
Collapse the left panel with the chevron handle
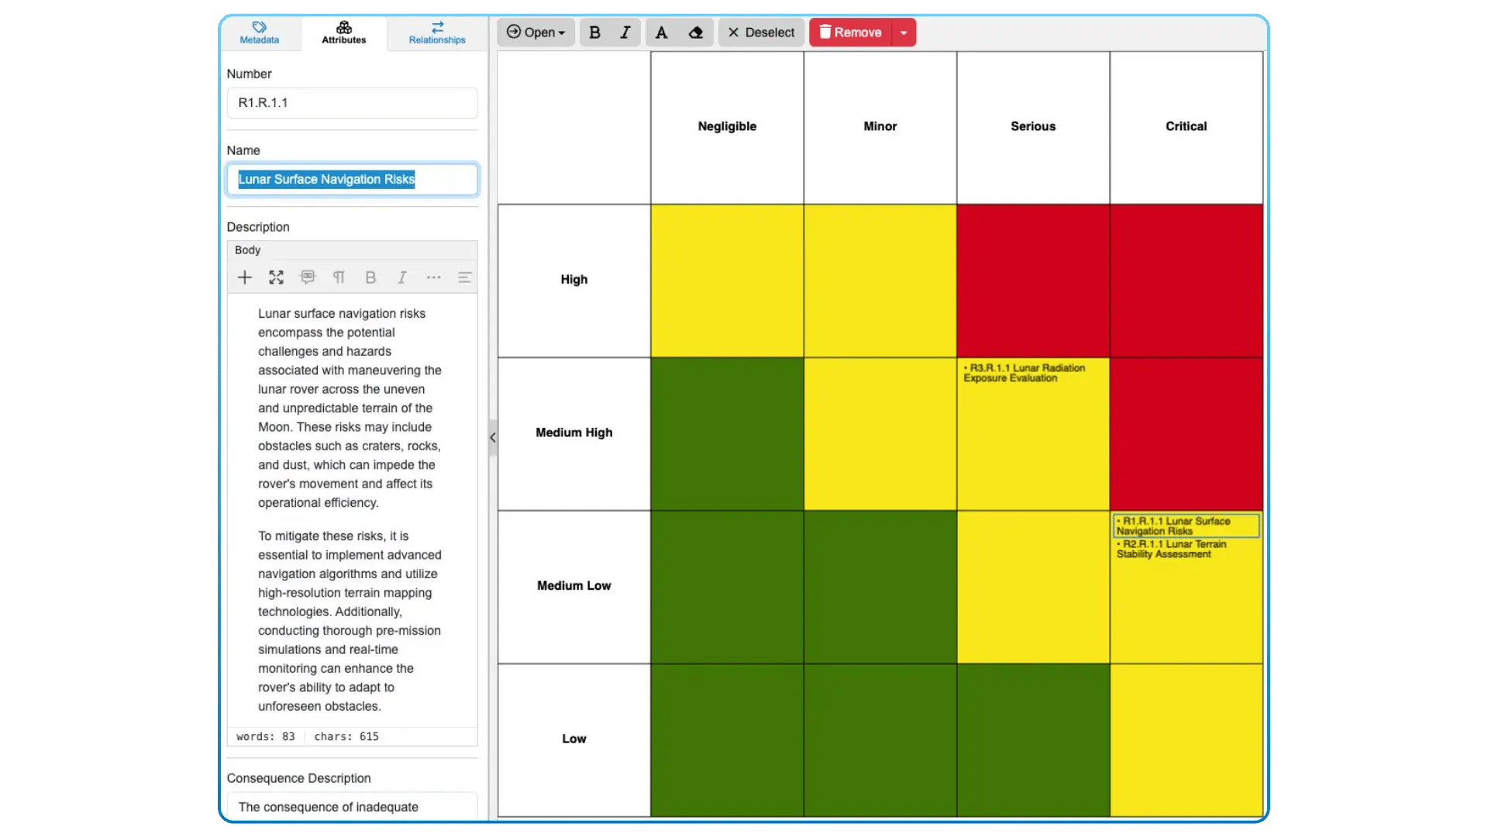pos(493,437)
